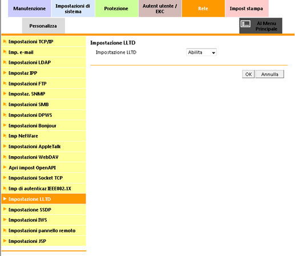Select highlighted Impostazione LLTD sidebar entry
295x256 pixels.
(x=43, y=199)
